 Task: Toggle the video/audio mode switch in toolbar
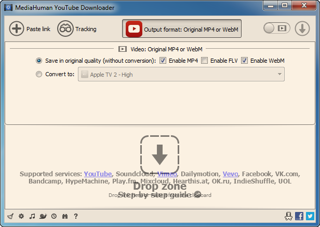click(x=277, y=28)
